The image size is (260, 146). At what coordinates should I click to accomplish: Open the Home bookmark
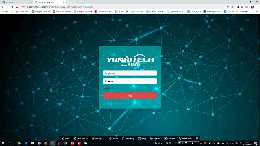(119, 11)
